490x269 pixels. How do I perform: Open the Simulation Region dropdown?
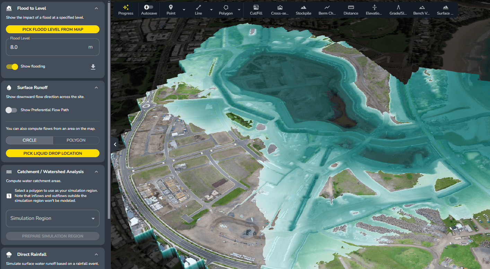[53, 218]
